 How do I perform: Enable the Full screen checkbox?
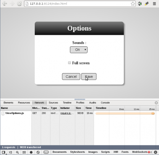[70, 63]
